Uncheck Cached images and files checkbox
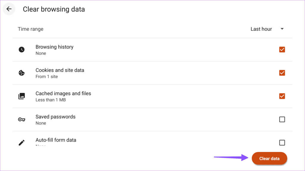The height and width of the screenshot is (171, 305). (282, 96)
